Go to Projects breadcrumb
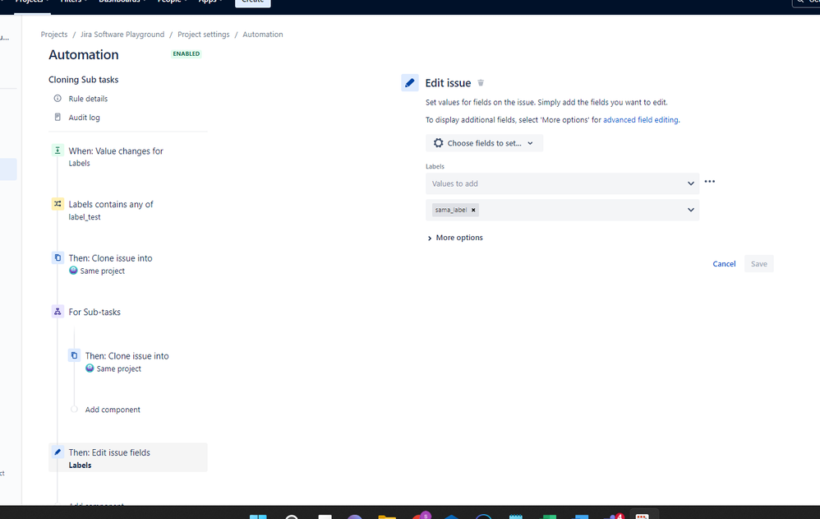This screenshot has width=820, height=519. point(54,35)
